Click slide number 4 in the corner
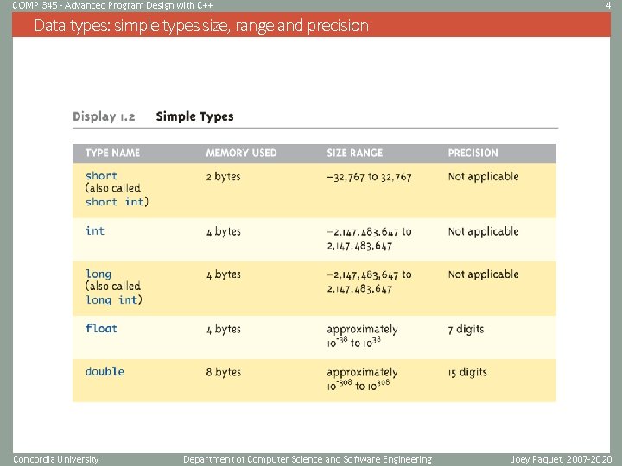This screenshot has width=622, height=466. 609,5
